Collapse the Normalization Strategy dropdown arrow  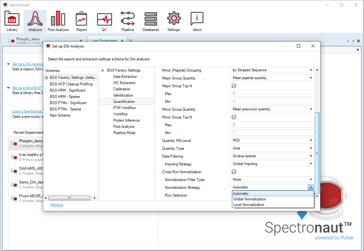click(x=311, y=187)
